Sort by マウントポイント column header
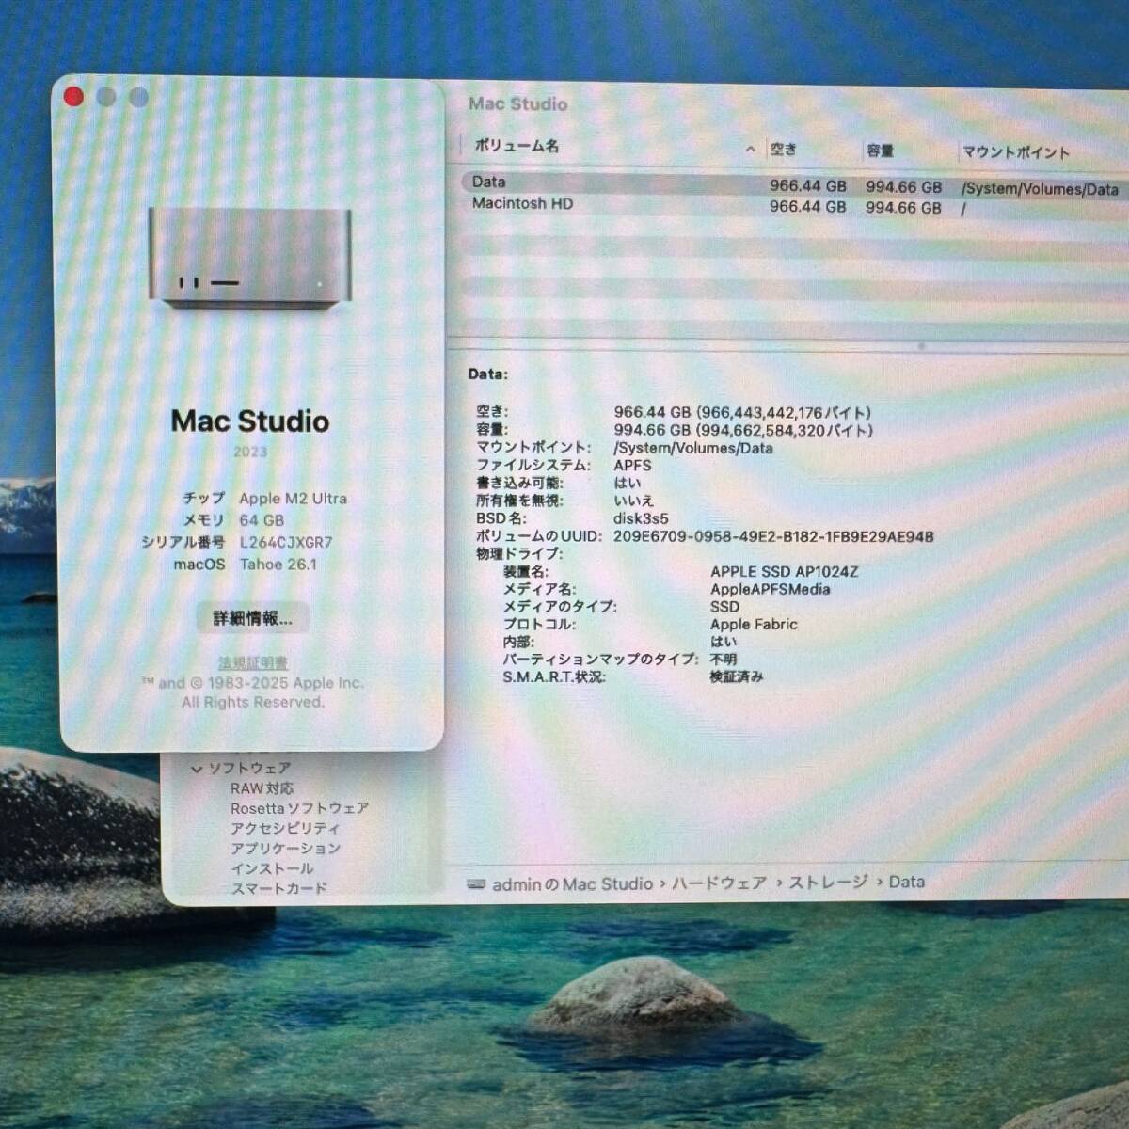 coord(1016,152)
